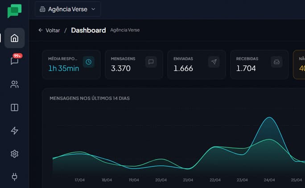Select the Recebidas 1.704 stat card
The height and width of the screenshot is (188, 305).
coord(259,64)
